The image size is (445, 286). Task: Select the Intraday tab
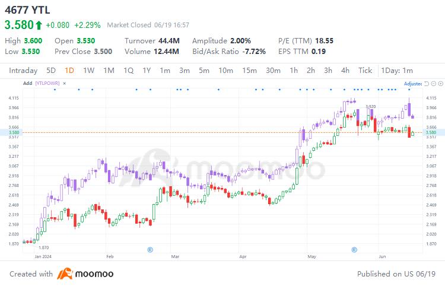pyautogui.click(x=23, y=71)
